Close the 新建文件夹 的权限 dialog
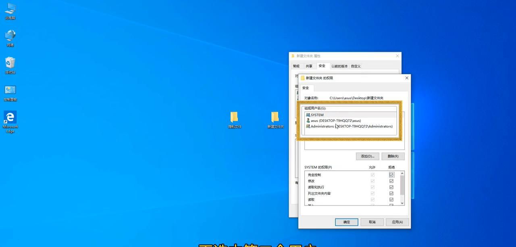Viewport: 516px width, 247px height. (x=406, y=78)
